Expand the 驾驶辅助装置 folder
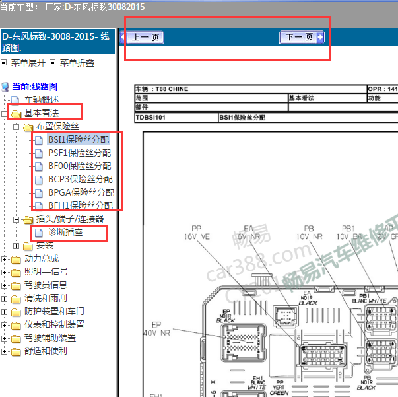Screen dimensions: 398x397 point(4,338)
